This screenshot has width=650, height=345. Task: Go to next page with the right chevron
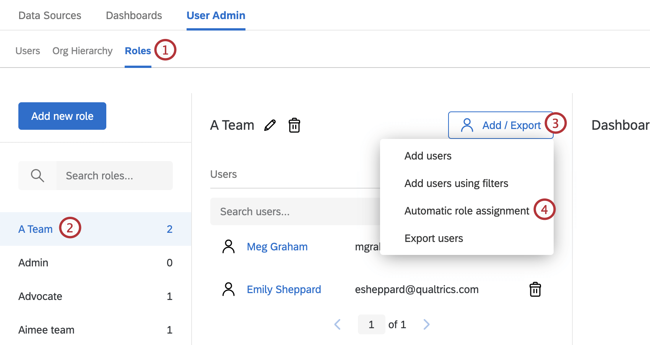point(426,324)
